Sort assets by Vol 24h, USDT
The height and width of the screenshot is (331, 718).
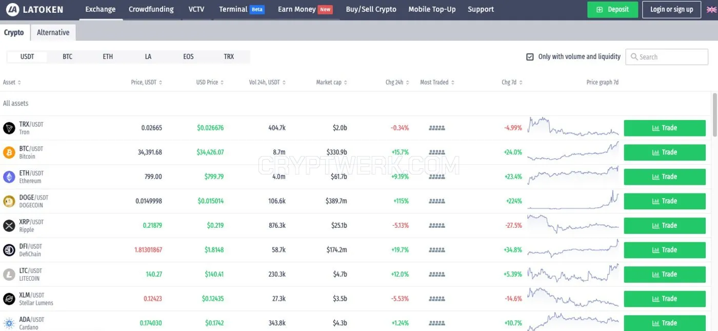click(x=267, y=82)
